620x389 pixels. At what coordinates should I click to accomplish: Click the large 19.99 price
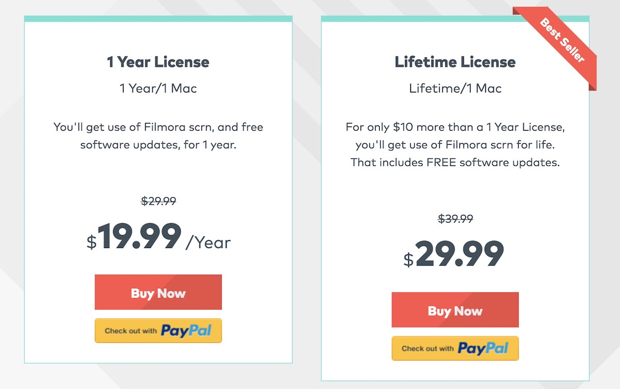point(139,236)
